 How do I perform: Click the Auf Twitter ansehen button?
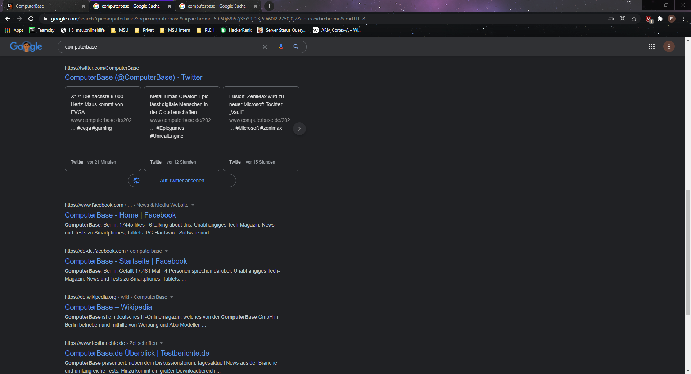tap(182, 181)
